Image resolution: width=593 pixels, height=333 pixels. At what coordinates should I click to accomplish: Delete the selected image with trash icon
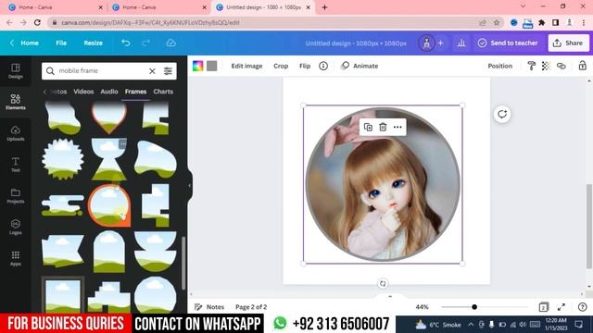[x=383, y=128]
